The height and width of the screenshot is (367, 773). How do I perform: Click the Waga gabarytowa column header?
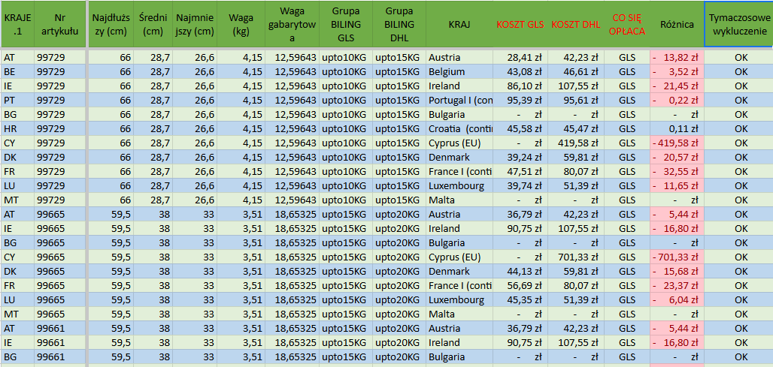click(x=292, y=24)
